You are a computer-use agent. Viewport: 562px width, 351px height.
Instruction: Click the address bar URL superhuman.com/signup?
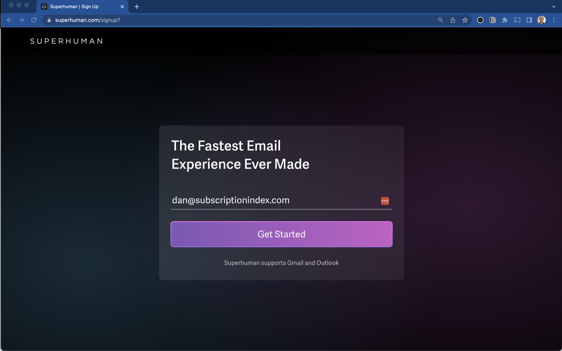point(88,20)
